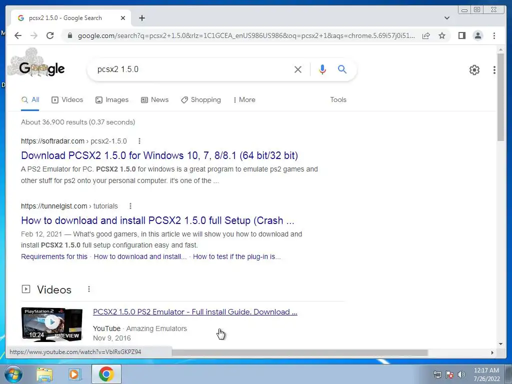Switch to the Videos tab
The height and width of the screenshot is (384, 512).
pyautogui.click(x=67, y=100)
